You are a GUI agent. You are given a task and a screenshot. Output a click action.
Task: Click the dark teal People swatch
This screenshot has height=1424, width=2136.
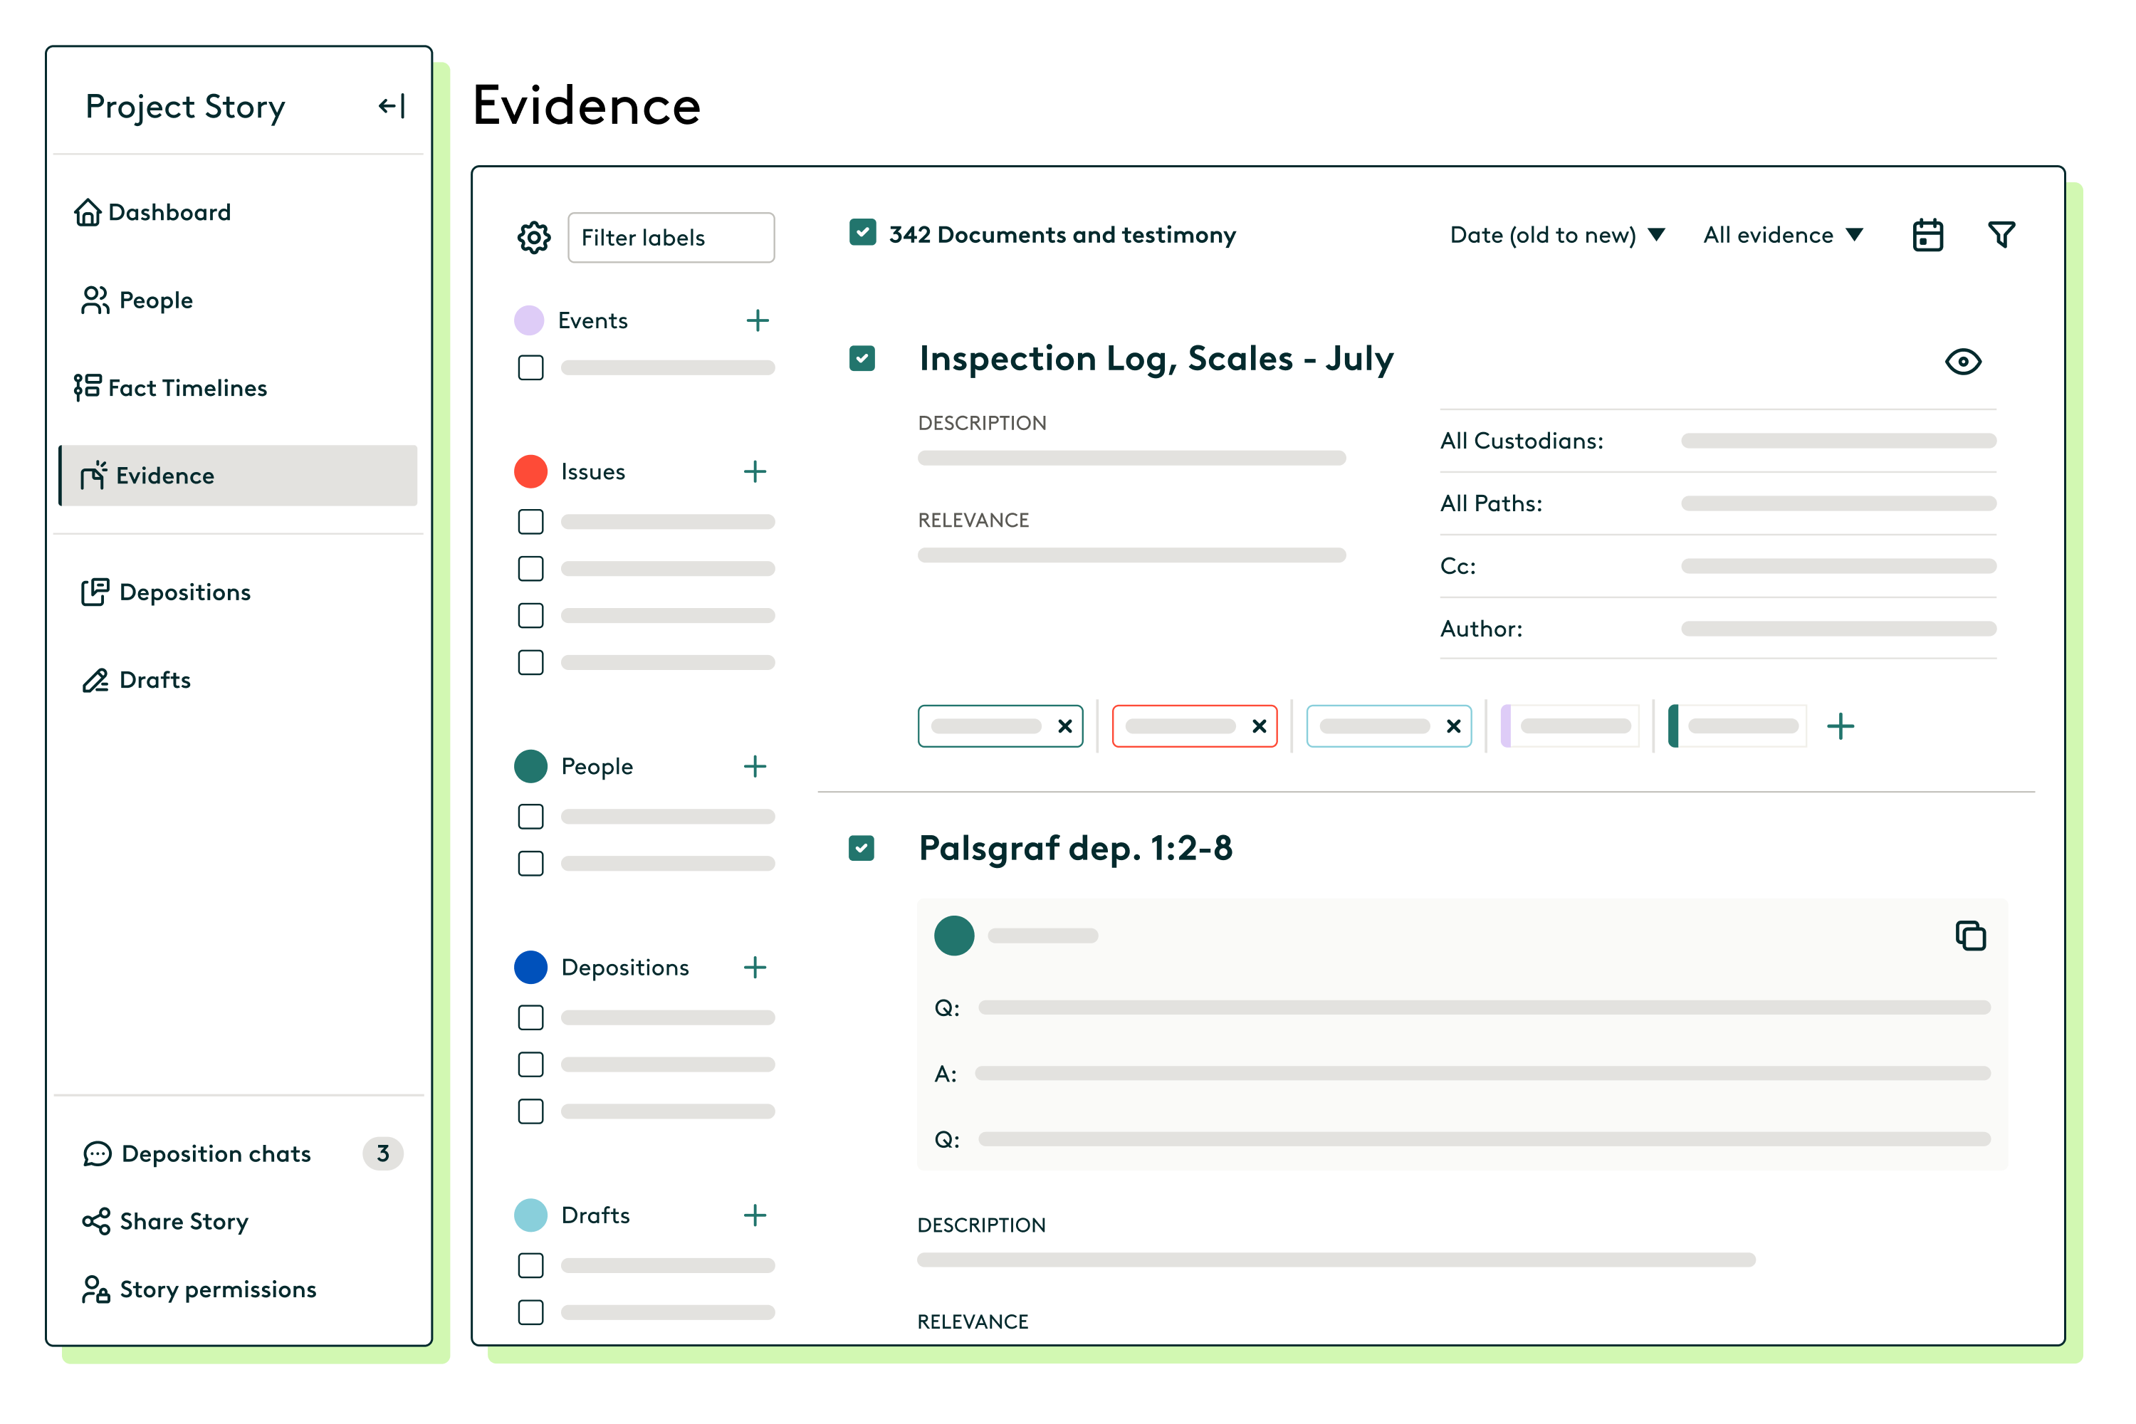pyautogui.click(x=530, y=767)
